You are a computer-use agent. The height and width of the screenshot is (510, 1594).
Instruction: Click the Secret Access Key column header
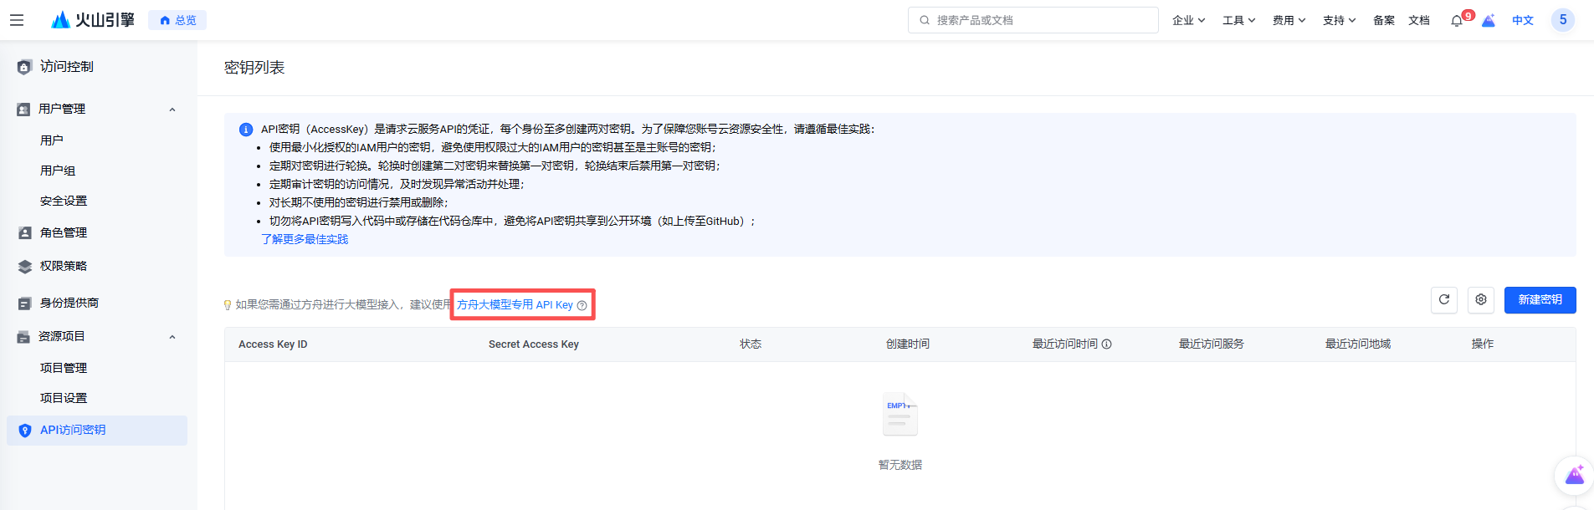point(534,344)
